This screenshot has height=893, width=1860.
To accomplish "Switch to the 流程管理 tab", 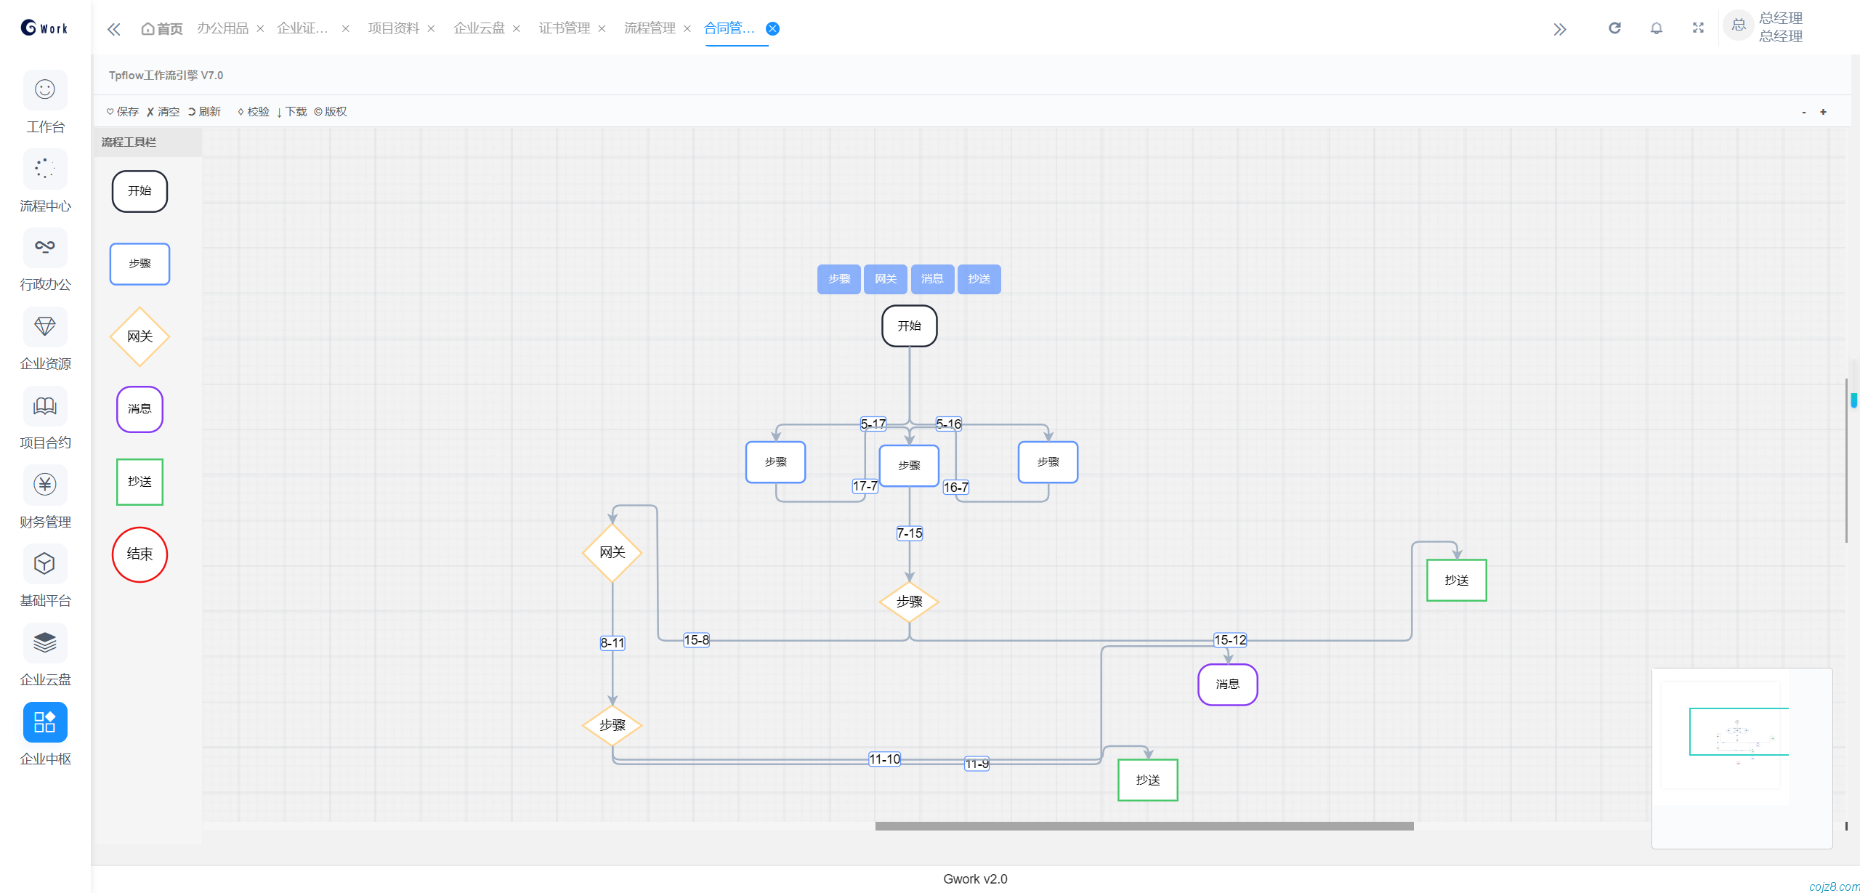I will [650, 28].
